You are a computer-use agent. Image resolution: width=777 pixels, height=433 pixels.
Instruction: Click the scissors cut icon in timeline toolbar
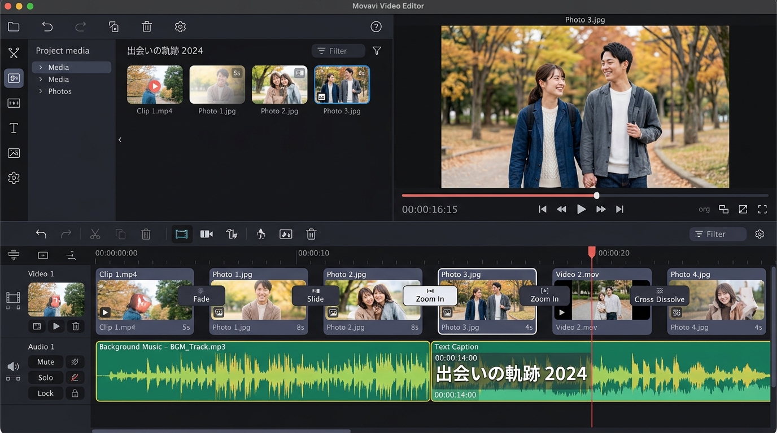[x=95, y=234]
